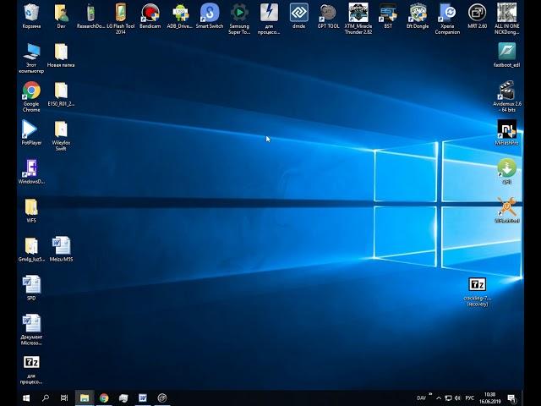
Task: Show hidden tray icons arrow
Action: pos(439,398)
